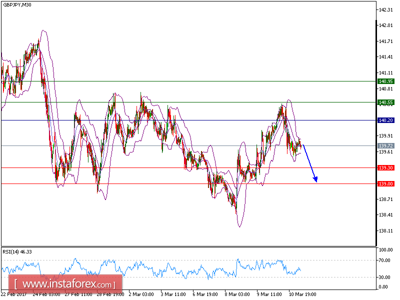Click the 139.30 support price tag
The height and width of the screenshot is (300, 400).
click(x=385, y=168)
